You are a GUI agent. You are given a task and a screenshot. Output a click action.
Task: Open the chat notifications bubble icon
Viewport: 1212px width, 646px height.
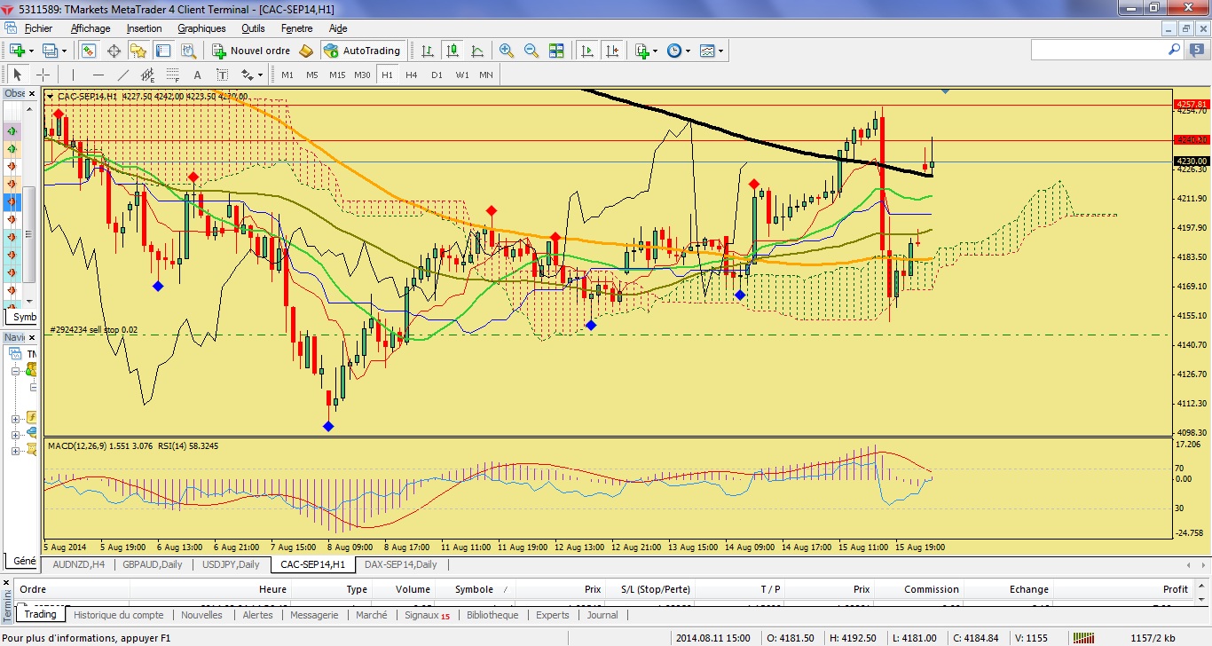tap(1195, 51)
